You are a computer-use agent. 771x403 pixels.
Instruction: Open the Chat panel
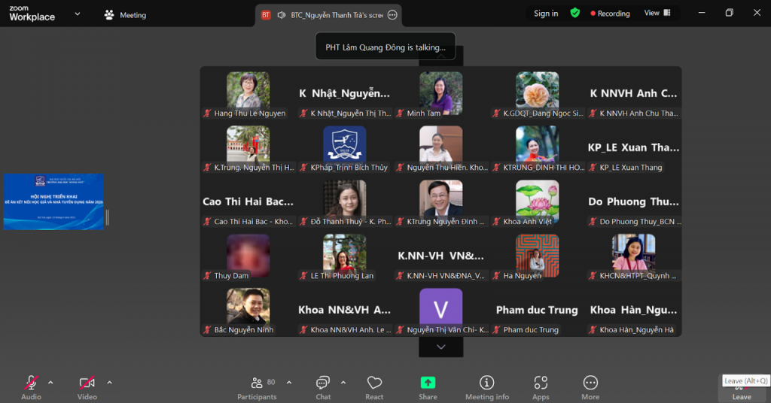click(x=323, y=386)
